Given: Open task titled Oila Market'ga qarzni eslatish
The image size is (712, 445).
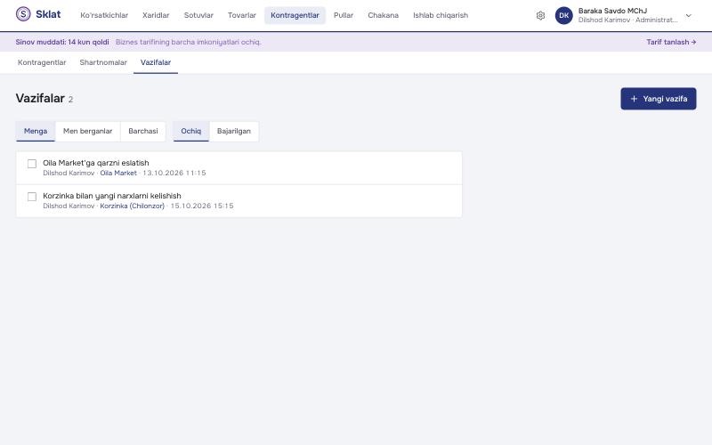Looking at the screenshot, I should tap(96, 163).
